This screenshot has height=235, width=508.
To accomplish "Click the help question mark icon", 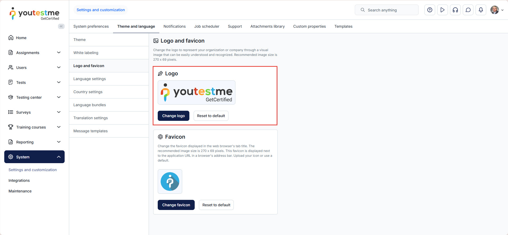I will click(430, 10).
